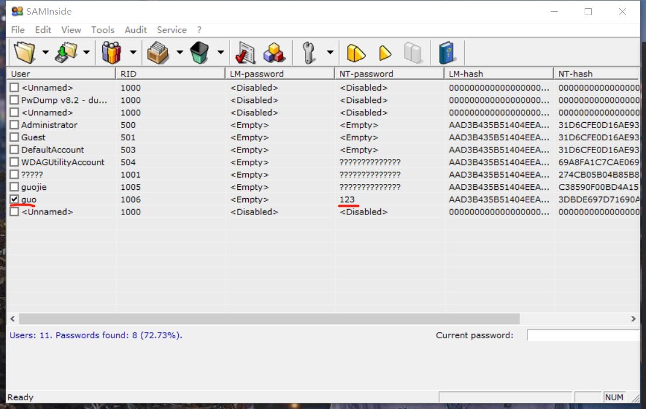Uncheck the guo user checkbox
This screenshot has height=409, width=646.
15,199
